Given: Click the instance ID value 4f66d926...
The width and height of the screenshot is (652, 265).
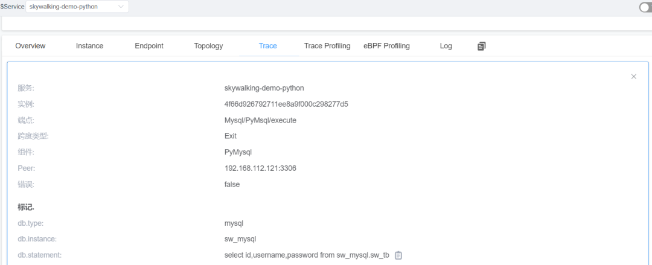Looking at the screenshot, I should point(286,104).
